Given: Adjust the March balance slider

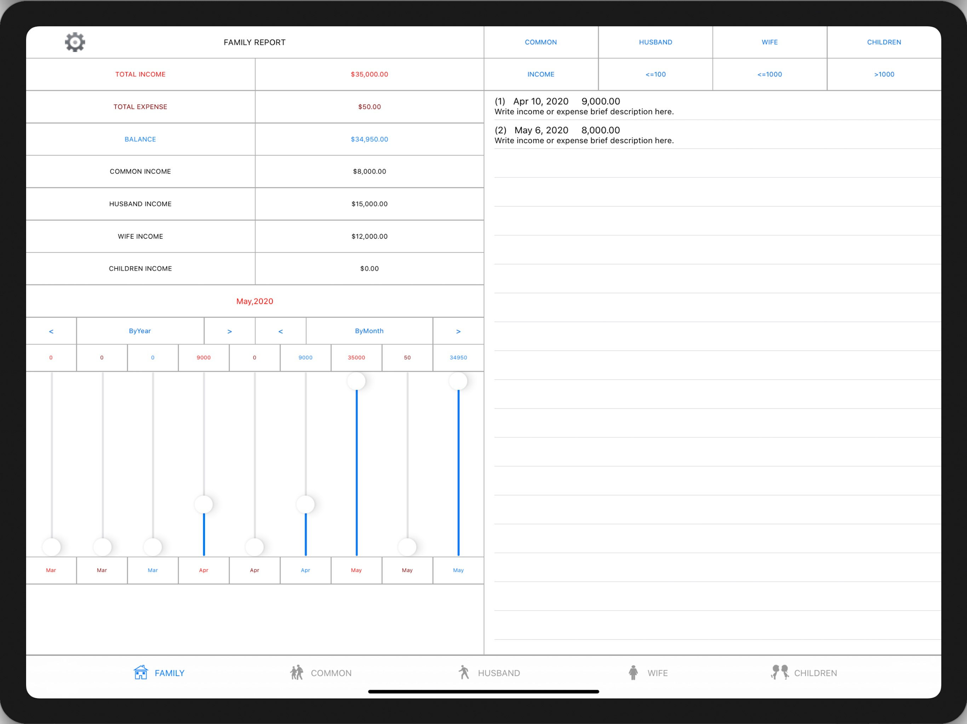Looking at the screenshot, I should [x=153, y=547].
